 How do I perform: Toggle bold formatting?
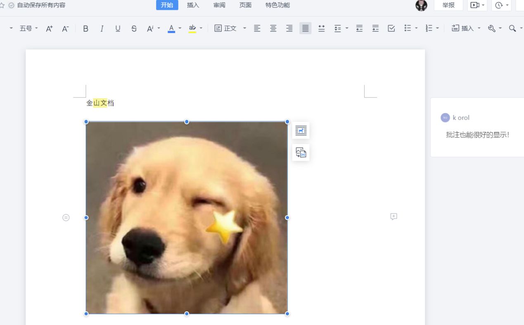coord(85,28)
